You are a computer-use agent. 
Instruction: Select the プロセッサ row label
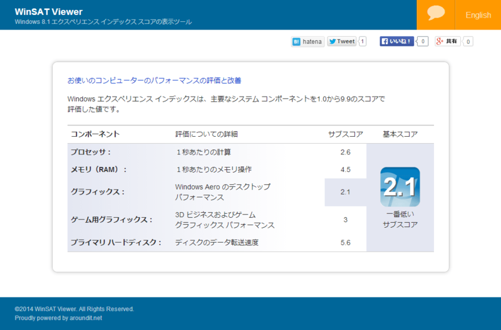pos(90,152)
